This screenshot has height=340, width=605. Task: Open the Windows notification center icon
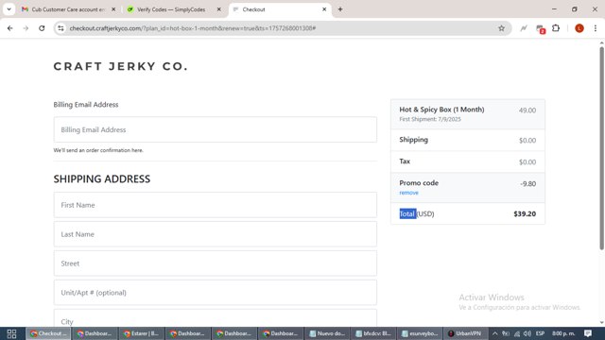tap(588, 333)
